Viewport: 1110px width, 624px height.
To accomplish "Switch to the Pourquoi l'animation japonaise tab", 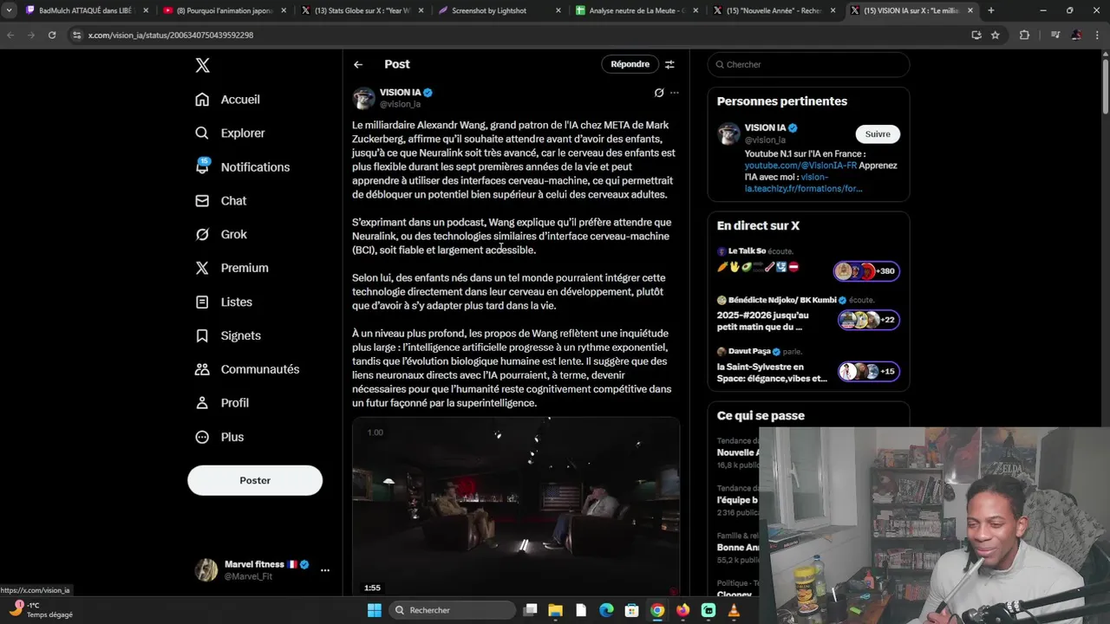I will coord(224,10).
